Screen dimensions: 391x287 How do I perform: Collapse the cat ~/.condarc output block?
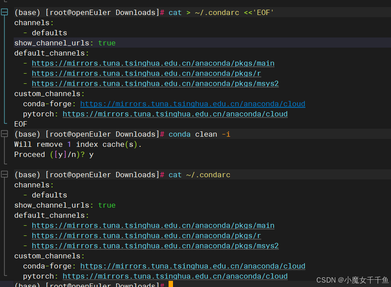pos(4,174)
